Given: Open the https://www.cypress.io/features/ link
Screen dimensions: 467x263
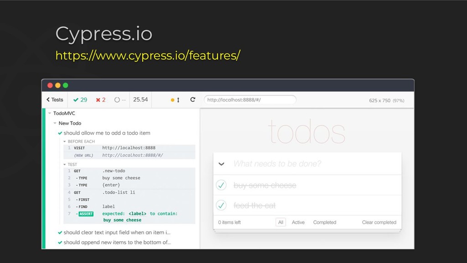Looking at the screenshot, I should point(148,55).
